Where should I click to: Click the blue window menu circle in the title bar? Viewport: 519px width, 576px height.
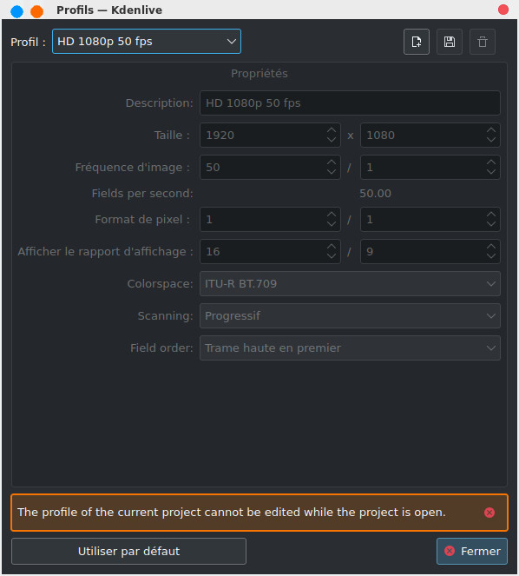coord(16,11)
